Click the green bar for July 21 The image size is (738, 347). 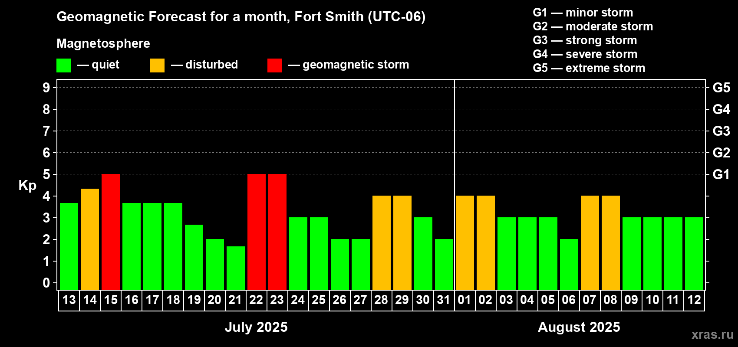[x=236, y=268]
